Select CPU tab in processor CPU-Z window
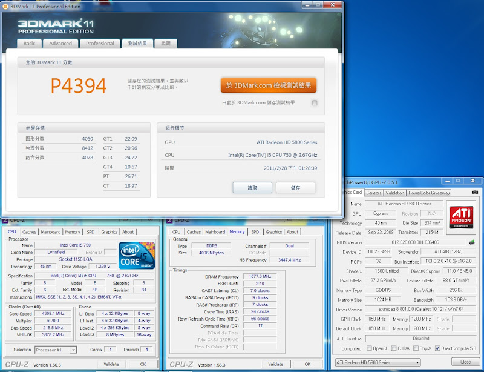 coord(12,231)
